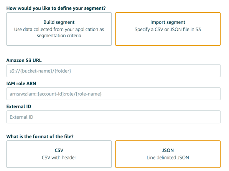Click the "Line delimited JSON" description text
Screen dimensions: 229x171
click(168, 158)
